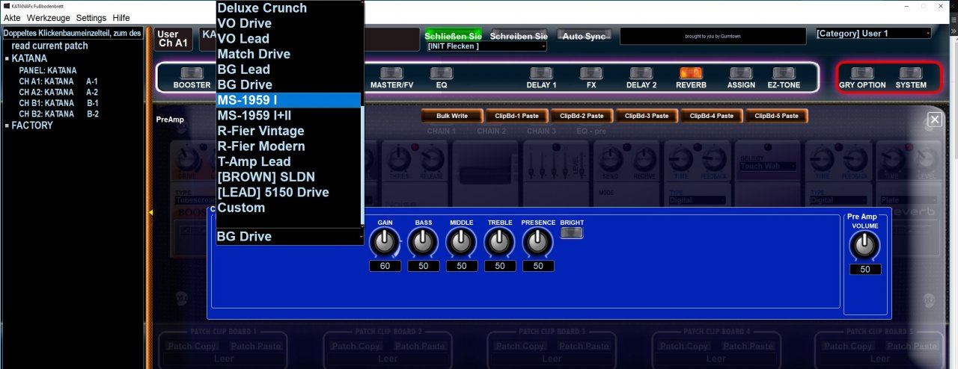Screen dimensions: 958x369
Task: Open the Settings menu
Action: coord(91,17)
